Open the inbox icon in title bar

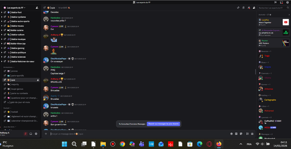pos(281,2)
